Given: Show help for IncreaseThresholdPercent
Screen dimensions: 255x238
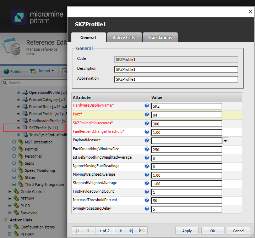Looking at the screenshot, I should (147, 200).
